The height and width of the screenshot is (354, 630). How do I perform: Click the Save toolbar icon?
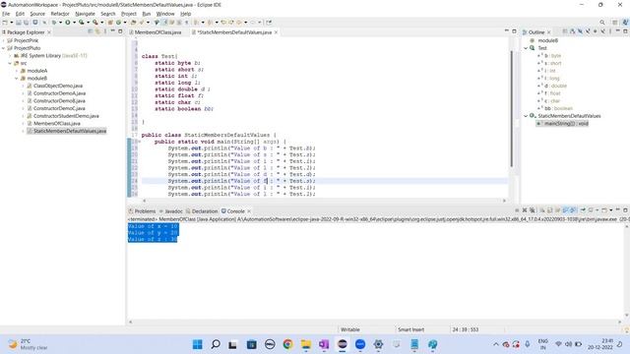(x=18, y=23)
